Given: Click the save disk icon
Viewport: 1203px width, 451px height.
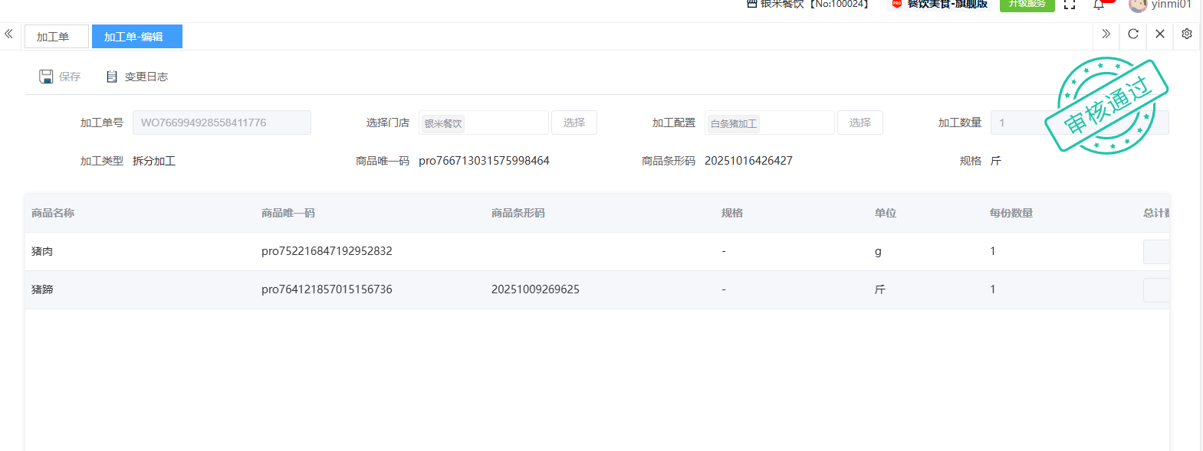Looking at the screenshot, I should pos(46,77).
